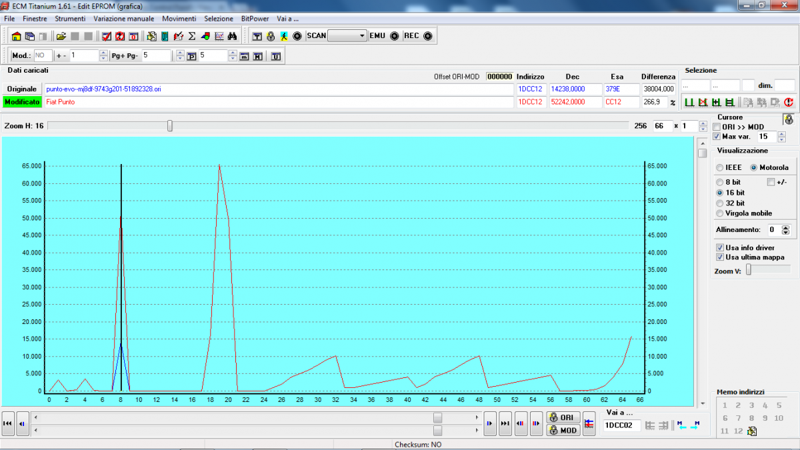Image resolution: width=800 pixels, height=450 pixels.
Task: Select the 8 bit radio button
Action: click(719, 182)
